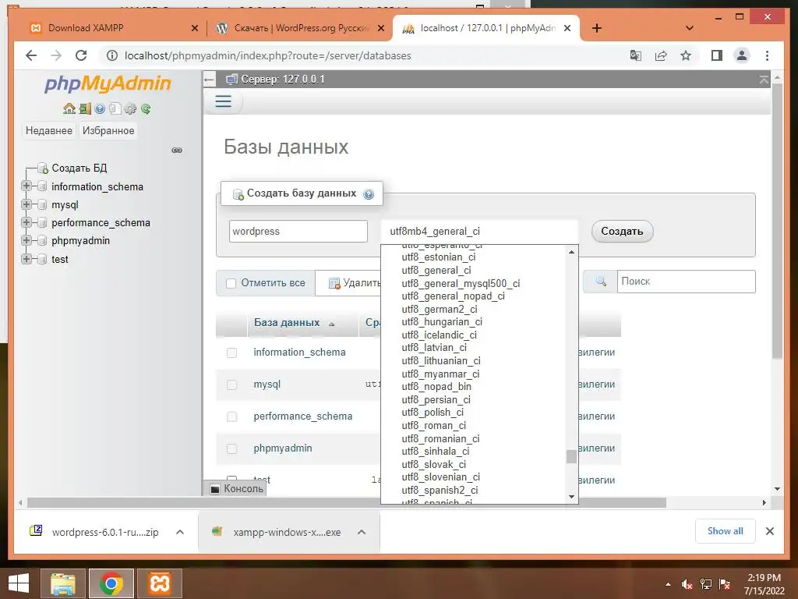This screenshot has height=599, width=798.
Task: Click Google Translate icon in address bar
Action: (636, 55)
